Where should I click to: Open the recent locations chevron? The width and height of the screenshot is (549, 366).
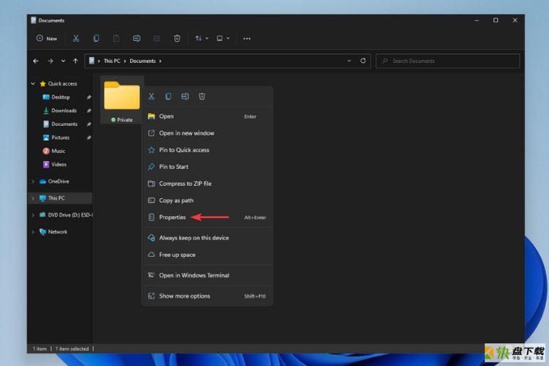63,61
